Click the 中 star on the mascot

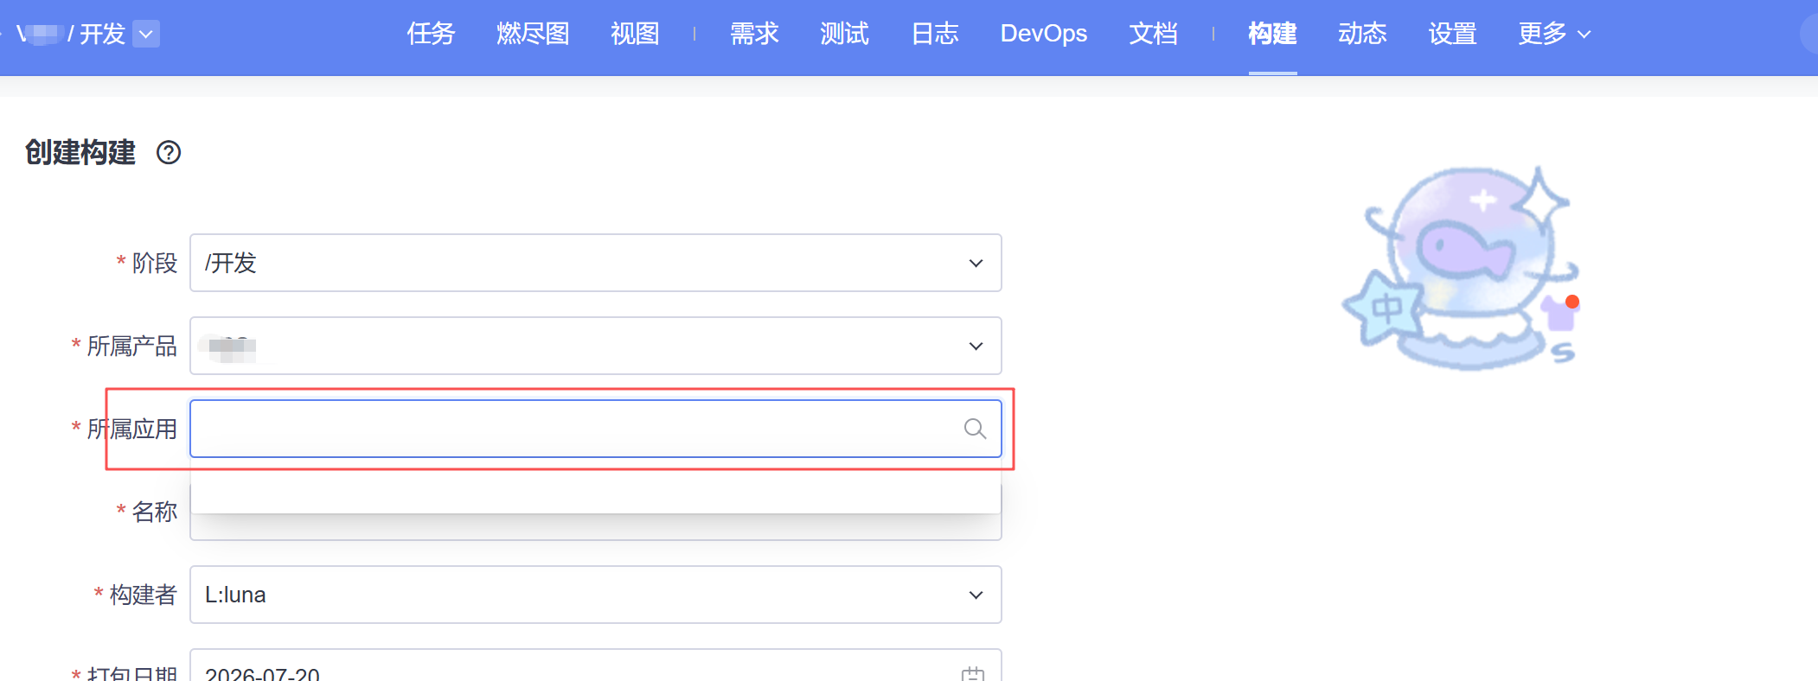tap(1385, 309)
